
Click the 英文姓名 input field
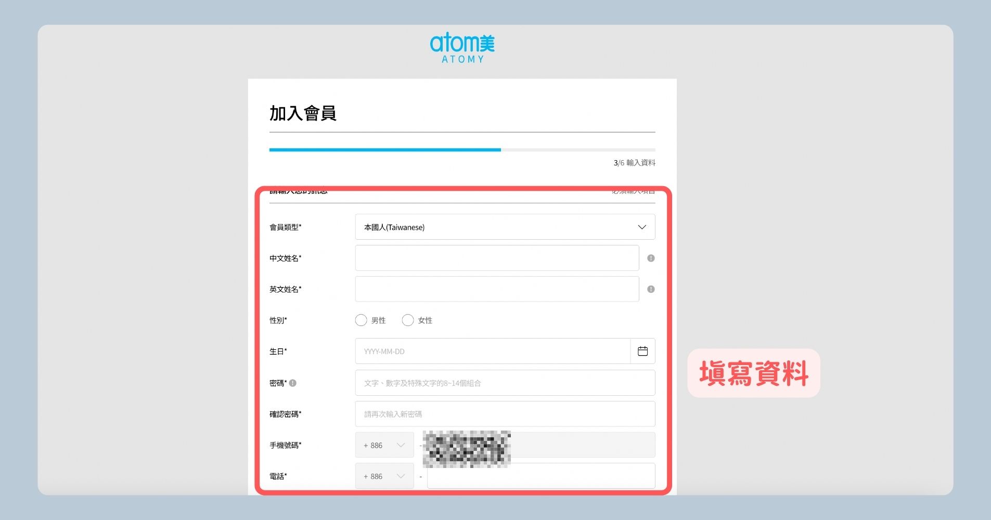497,289
